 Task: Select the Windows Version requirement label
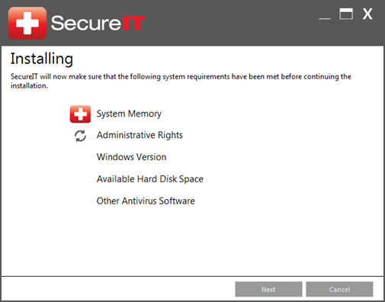point(131,157)
